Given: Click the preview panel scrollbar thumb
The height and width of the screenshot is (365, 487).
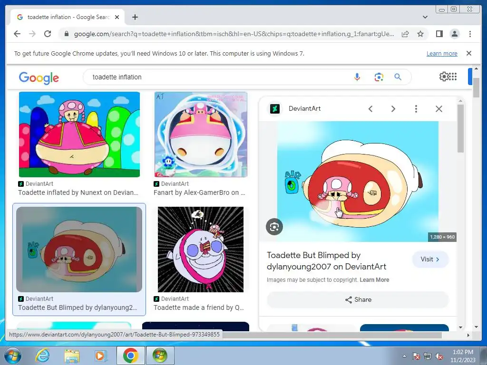Looking at the screenshot, I should tap(460, 128).
